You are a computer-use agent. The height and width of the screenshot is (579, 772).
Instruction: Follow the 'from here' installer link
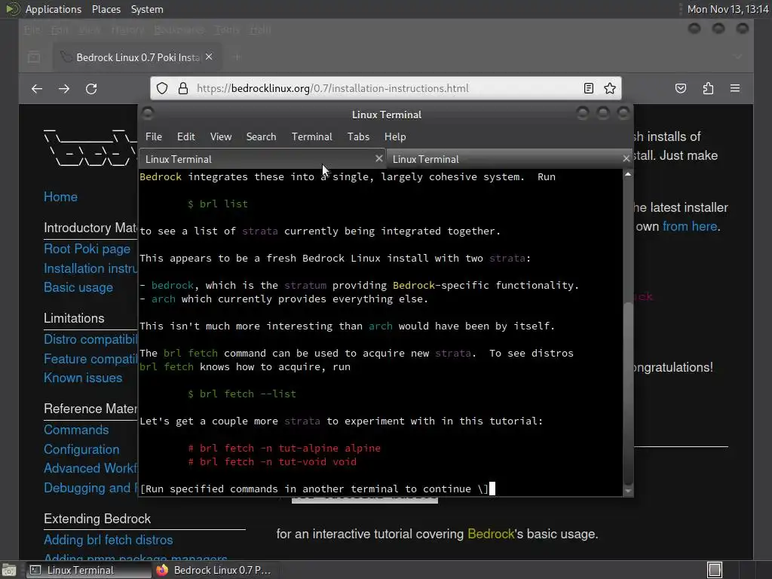(689, 226)
